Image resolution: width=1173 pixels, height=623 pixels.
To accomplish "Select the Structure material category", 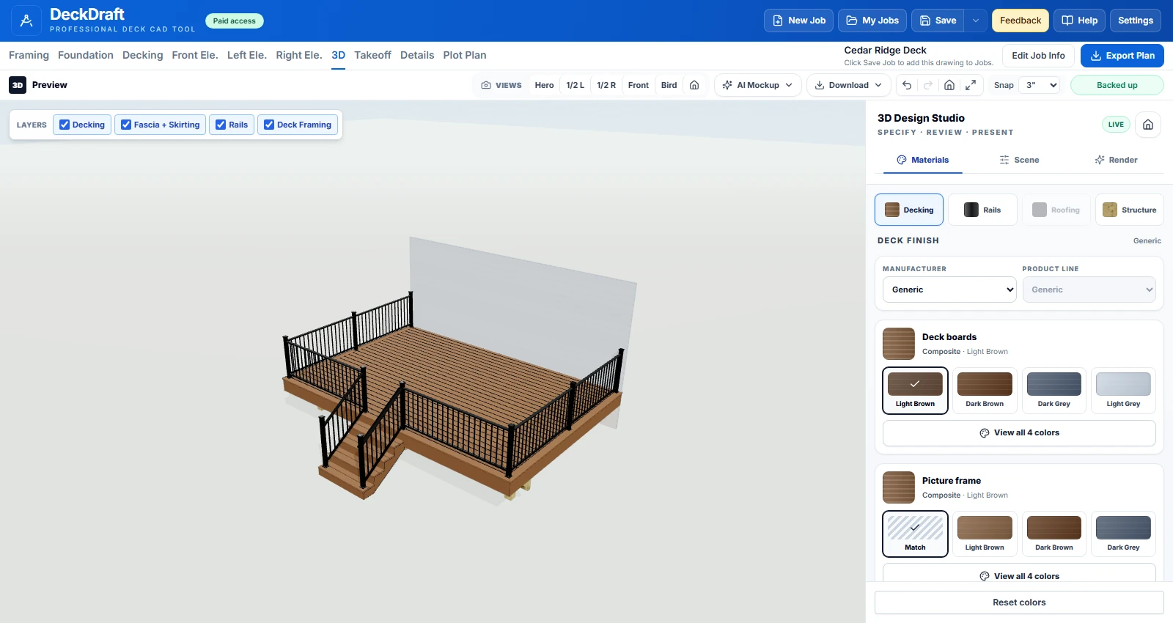I will (x=1130, y=210).
